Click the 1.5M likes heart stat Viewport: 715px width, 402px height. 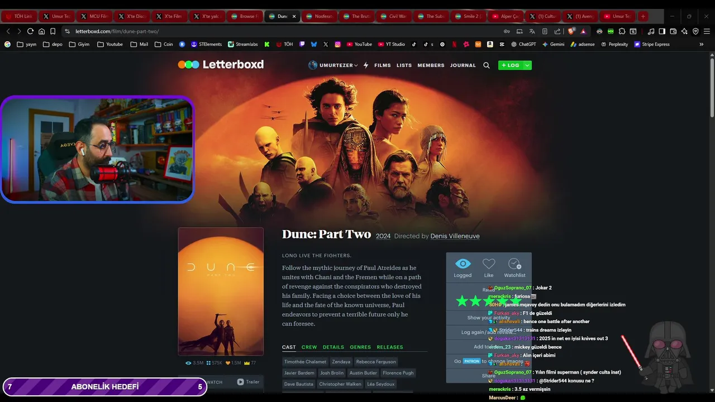tap(233, 363)
